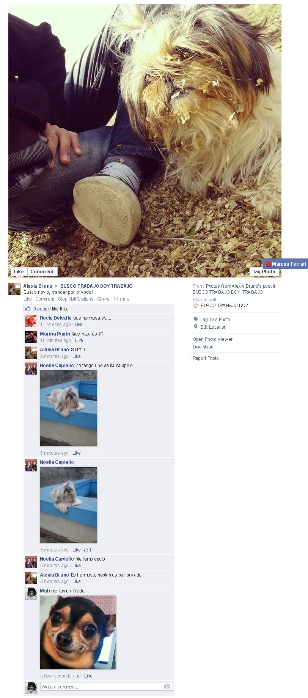Screen dimensions: 308x698
Task: Click the camera icon in comment box
Action: (167, 686)
